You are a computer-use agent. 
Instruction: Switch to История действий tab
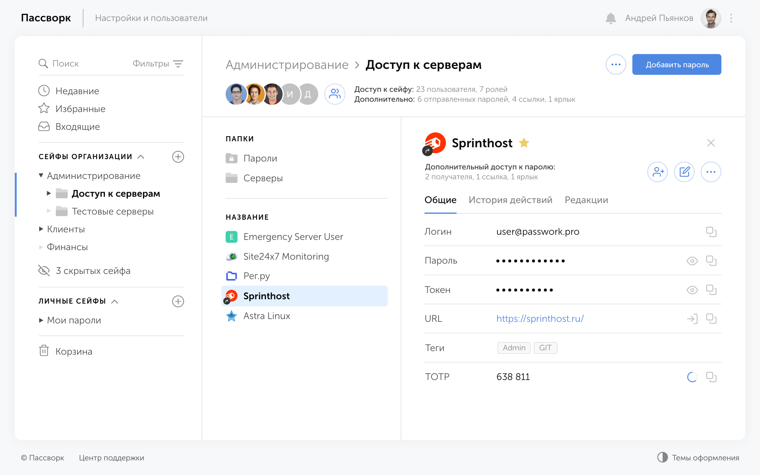pos(511,200)
